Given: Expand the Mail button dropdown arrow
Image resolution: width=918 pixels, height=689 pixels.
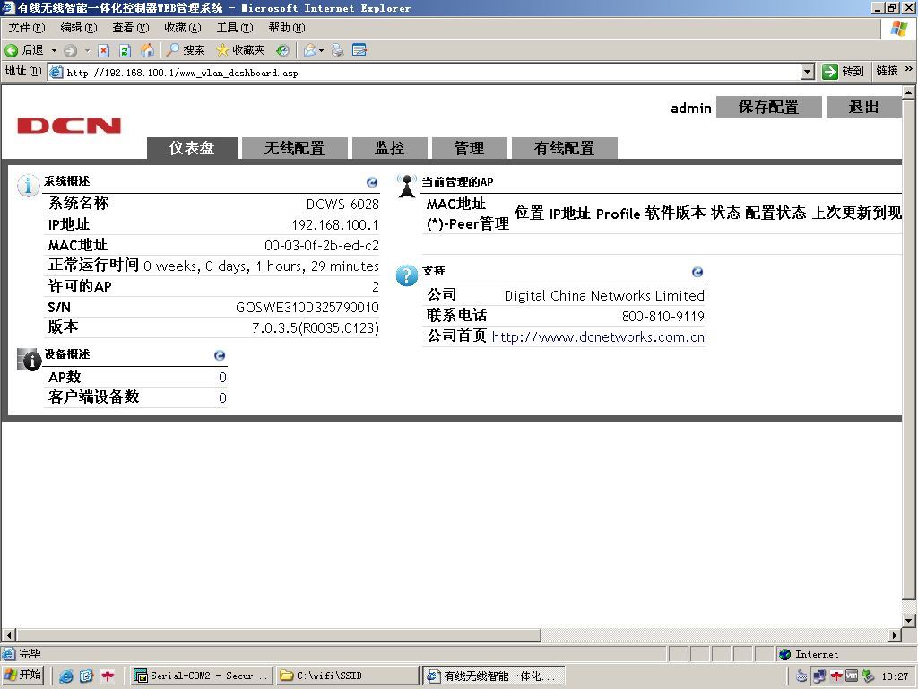Looking at the screenshot, I should click(x=322, y=51).
